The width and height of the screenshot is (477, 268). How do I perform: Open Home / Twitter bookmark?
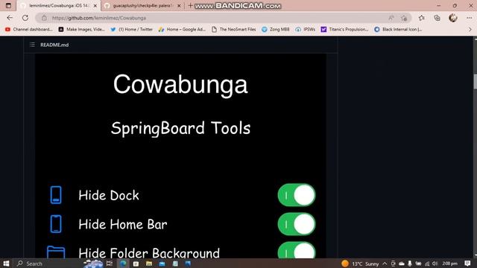pyautogui.click(x=132, y=30)
